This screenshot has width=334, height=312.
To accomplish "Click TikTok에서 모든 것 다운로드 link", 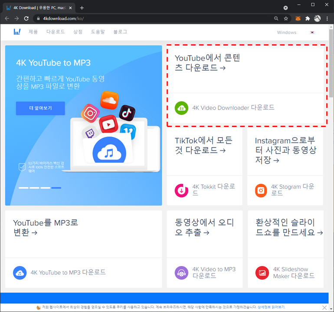I will click(203, 145).
